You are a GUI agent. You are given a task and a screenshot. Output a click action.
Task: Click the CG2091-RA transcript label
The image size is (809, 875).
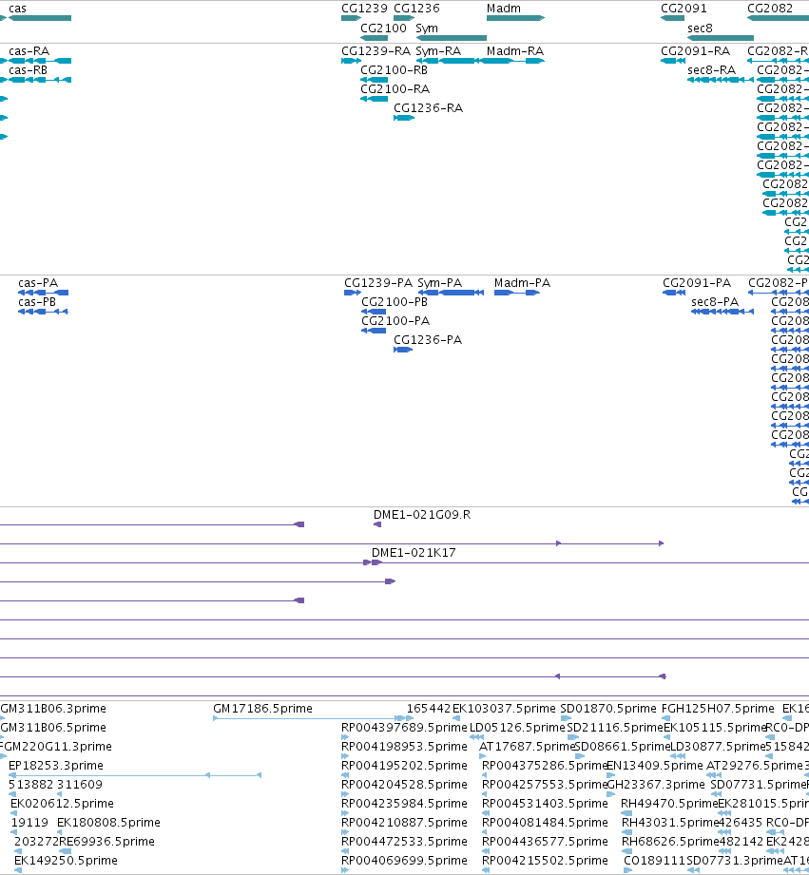[695, 51]
